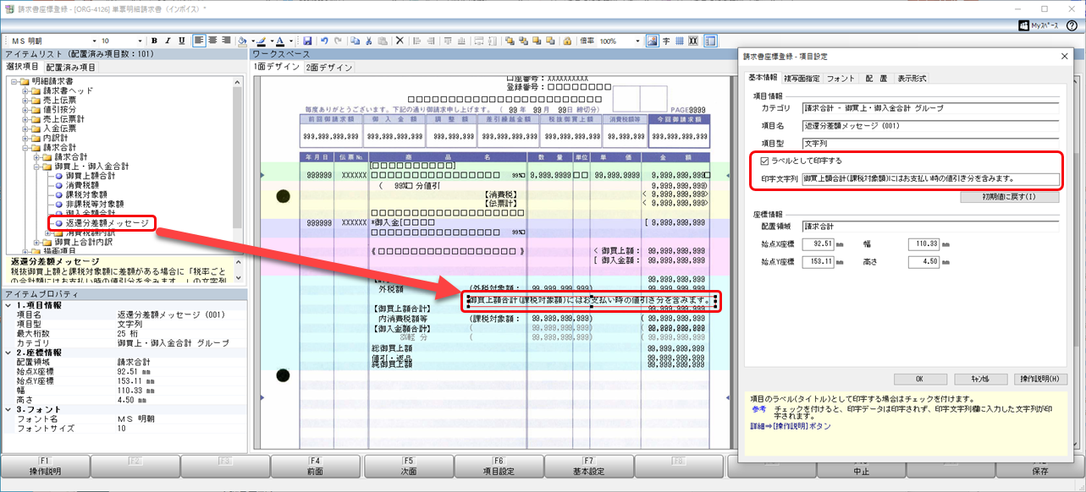Click キャンセル button in dialog
Viewport: 1086px width, 492px height.
980,379
